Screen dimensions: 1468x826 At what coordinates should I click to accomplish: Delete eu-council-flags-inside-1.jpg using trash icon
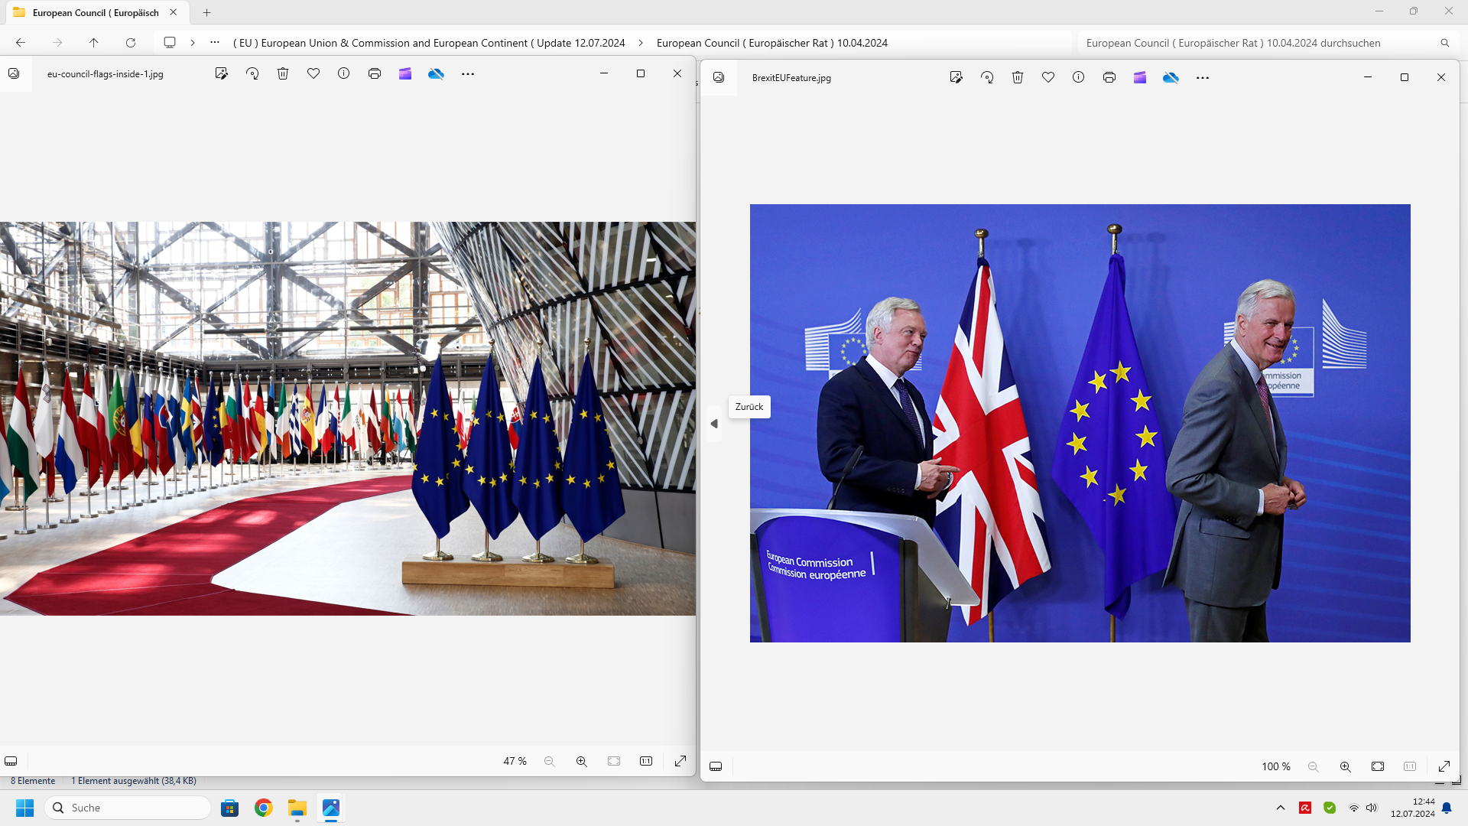point(283,73)
